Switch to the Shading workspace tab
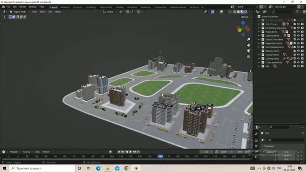This screenshot has height=172, width=306. pyautogui.click(x=120, y=8)
